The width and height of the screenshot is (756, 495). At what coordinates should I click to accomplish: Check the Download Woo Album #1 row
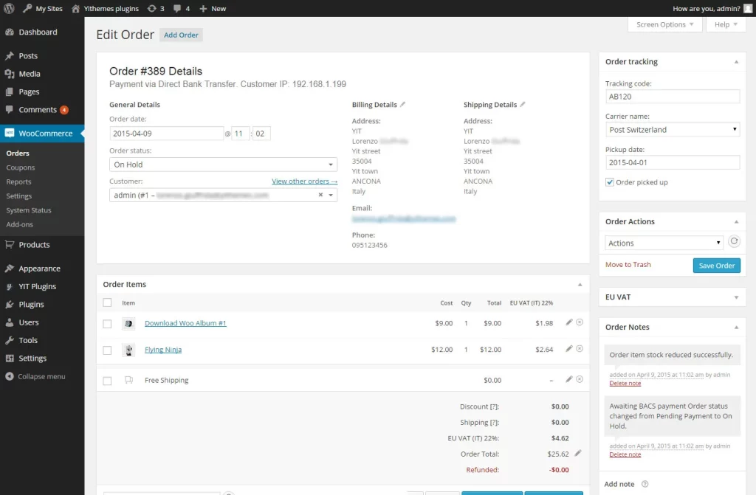tap(107, 324)
